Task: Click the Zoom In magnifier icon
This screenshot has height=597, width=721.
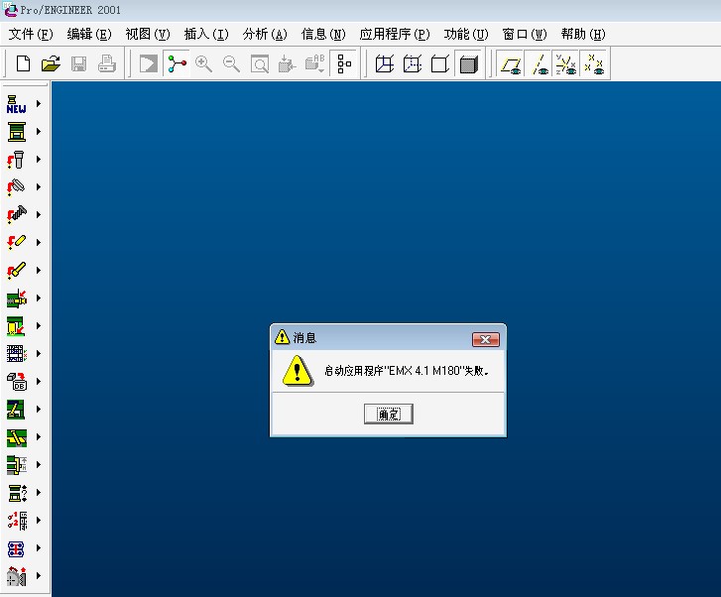Action: click(x=203, y=63)
